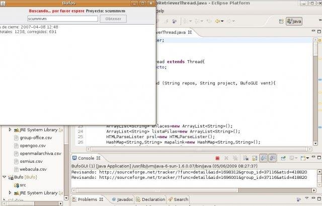Click the Remove Launch icon in Console toolbar
The image size is (322, 206).
pos(226,158)
